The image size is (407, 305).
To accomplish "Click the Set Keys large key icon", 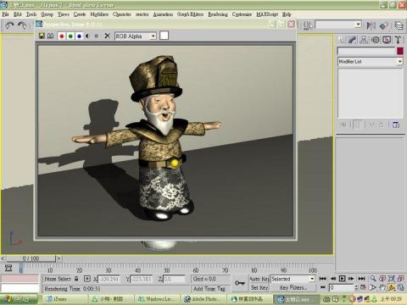I will (240, 283).
